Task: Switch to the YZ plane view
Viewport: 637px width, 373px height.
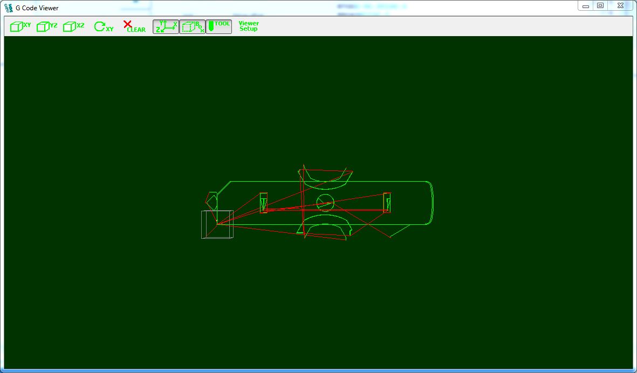Action: pos(47,26)
